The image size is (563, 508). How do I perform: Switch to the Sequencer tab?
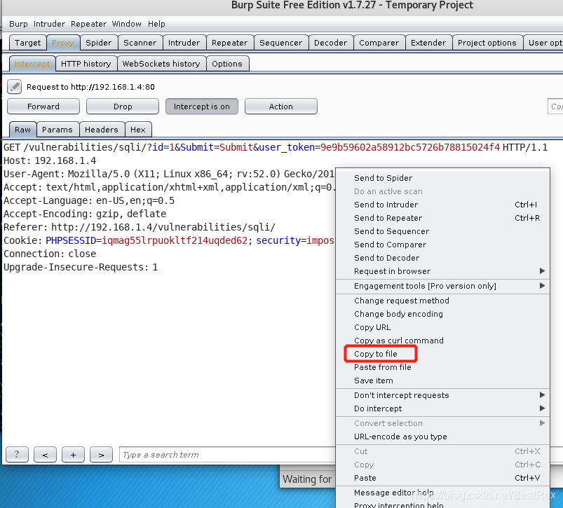(280, 43)
